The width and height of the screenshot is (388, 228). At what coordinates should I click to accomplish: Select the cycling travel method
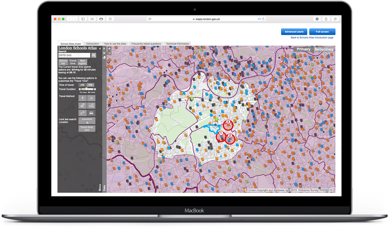tap(91, 98)
